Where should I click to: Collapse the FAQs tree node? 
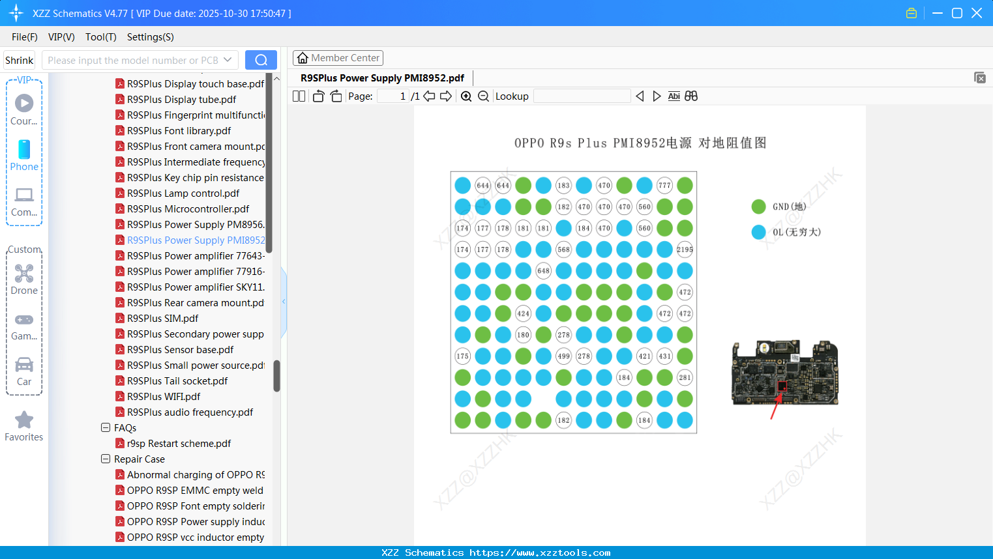point(106,427)
